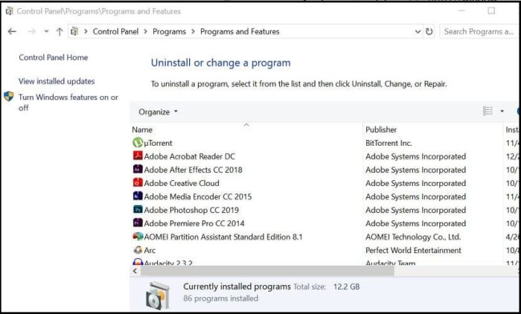
Task: Click the µTorrent program icon
Action: pyautogui.click(x=138, y=143)
